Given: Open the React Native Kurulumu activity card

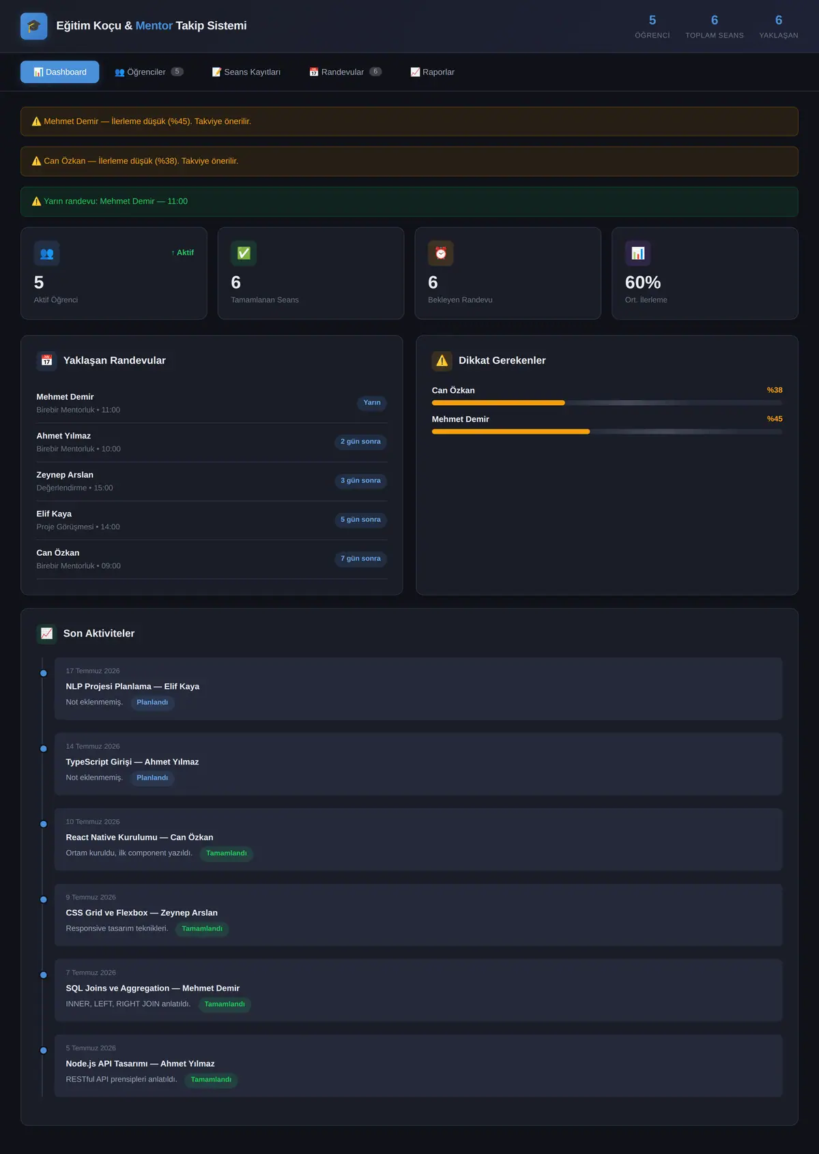Looking at the screenshot, I should click(x=418, y=840).
